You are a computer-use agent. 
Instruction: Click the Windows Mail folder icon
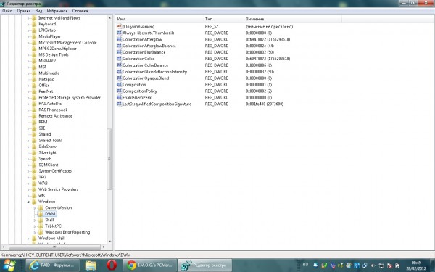34,238
